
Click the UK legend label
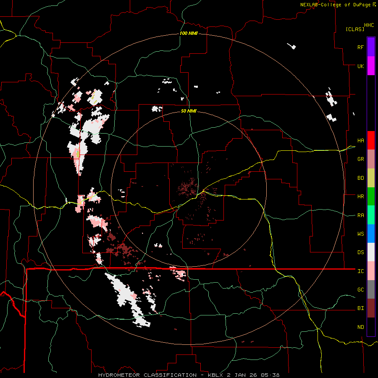click(x=360, y=66)
